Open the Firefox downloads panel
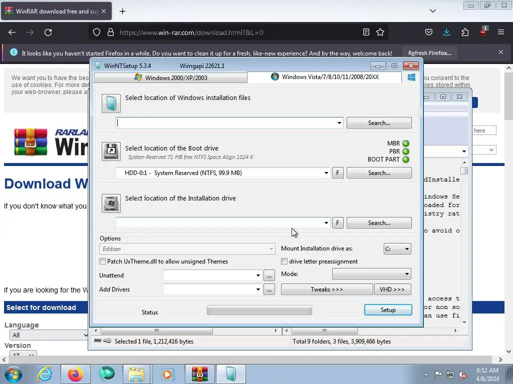Image resolution: width=513 pixels, height=384 pixels. (x=446, y=32)
